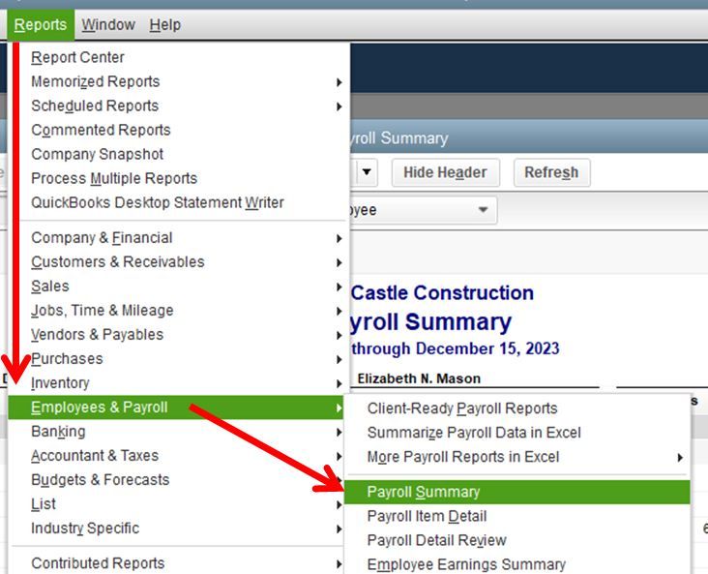The width and height of the screenshot is (708, 574).
Task: Select Report Center from Reports menu
Action: [178, 57]
